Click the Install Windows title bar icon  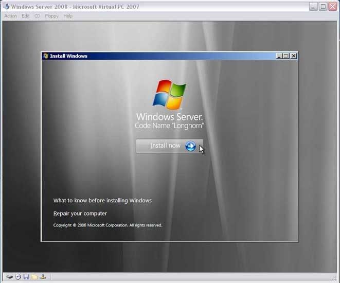46,56
